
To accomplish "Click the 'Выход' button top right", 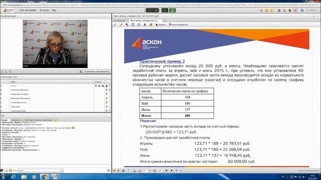I will (x=311, y=10).
